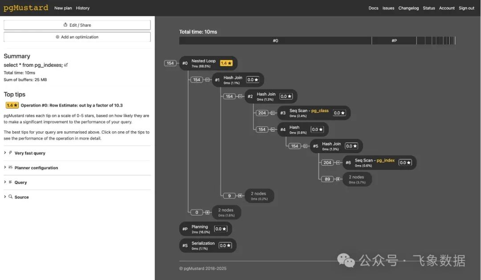Image resolution: width=481 pixels, height=280 pixels.
Task: Expand the Planner configuration section
Action: tap(77, 168)
